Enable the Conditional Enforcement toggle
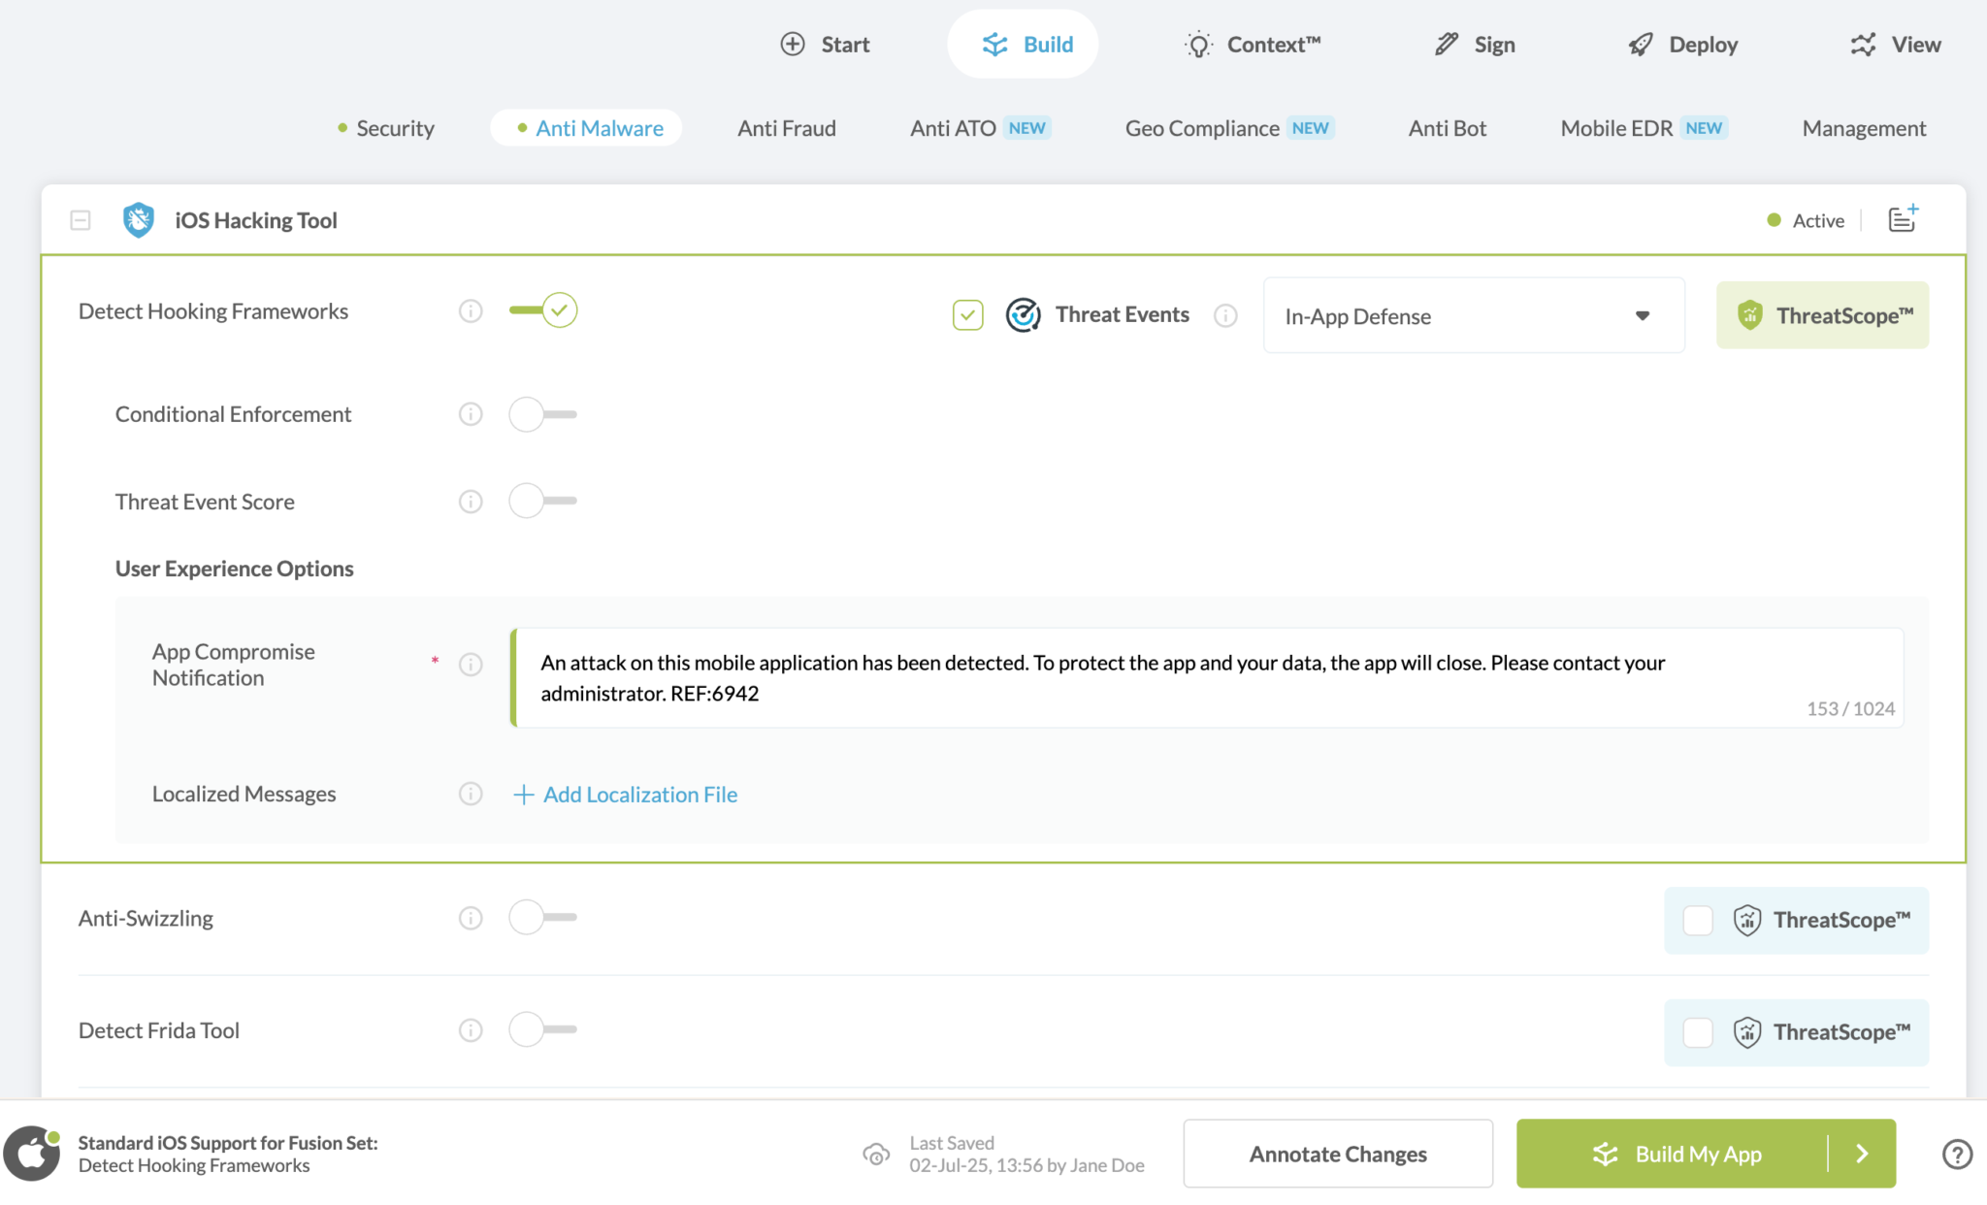This screenshot has height=1205, width=1987. [543, 414]
